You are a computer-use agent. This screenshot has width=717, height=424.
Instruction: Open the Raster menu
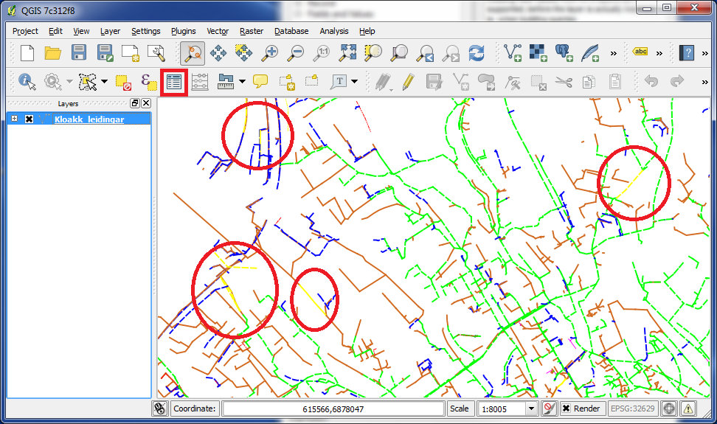[252, 31]
